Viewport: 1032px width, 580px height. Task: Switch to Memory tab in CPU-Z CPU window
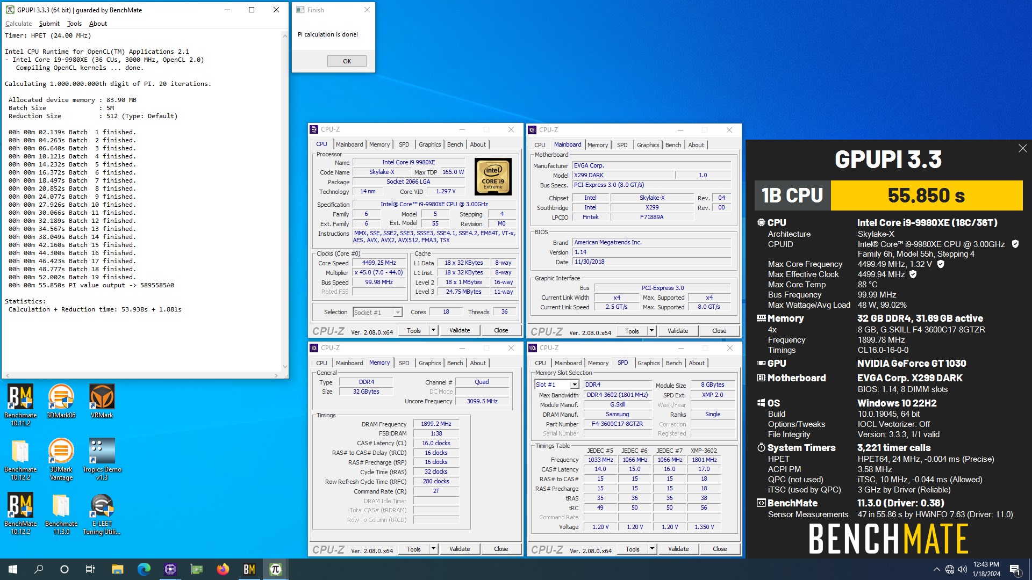(x=379, y=144)
